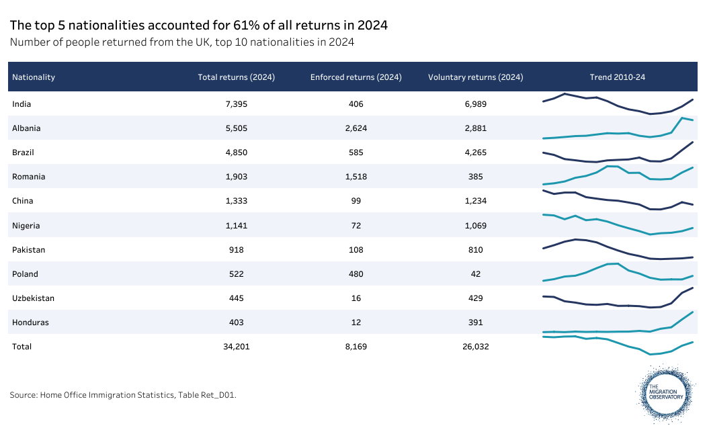The image size is (705, 432).
Task: Click the Home Office source note text
Action: click(123, 395)
